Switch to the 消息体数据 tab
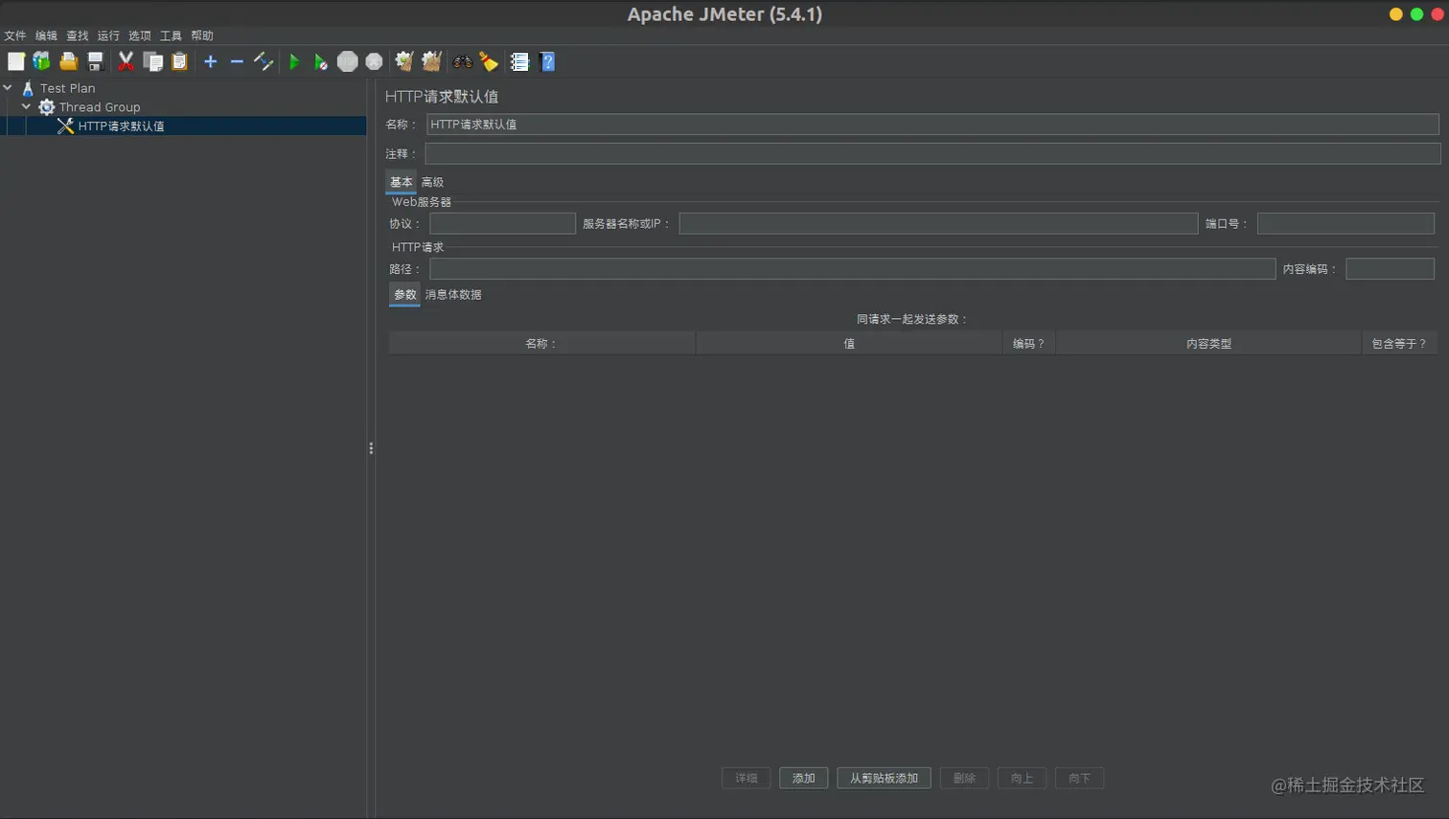Viewport: 1449px width, 819px height. (453, 295)
